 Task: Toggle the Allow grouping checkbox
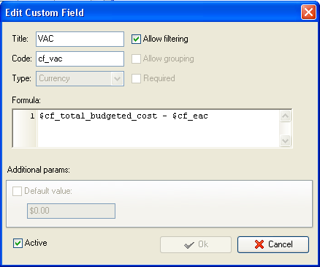136,59
